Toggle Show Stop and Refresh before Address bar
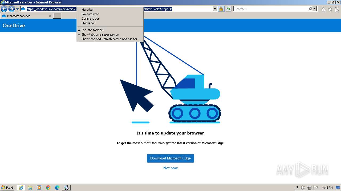This screenshot has width=341, height=191. tap(110, 39)
